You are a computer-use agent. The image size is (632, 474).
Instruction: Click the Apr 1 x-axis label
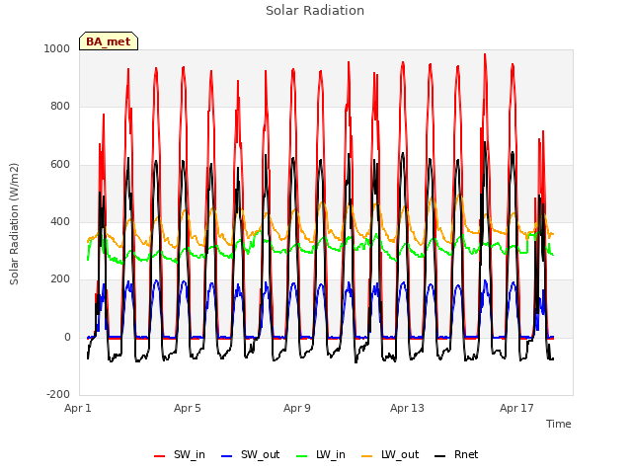[78, 408]
